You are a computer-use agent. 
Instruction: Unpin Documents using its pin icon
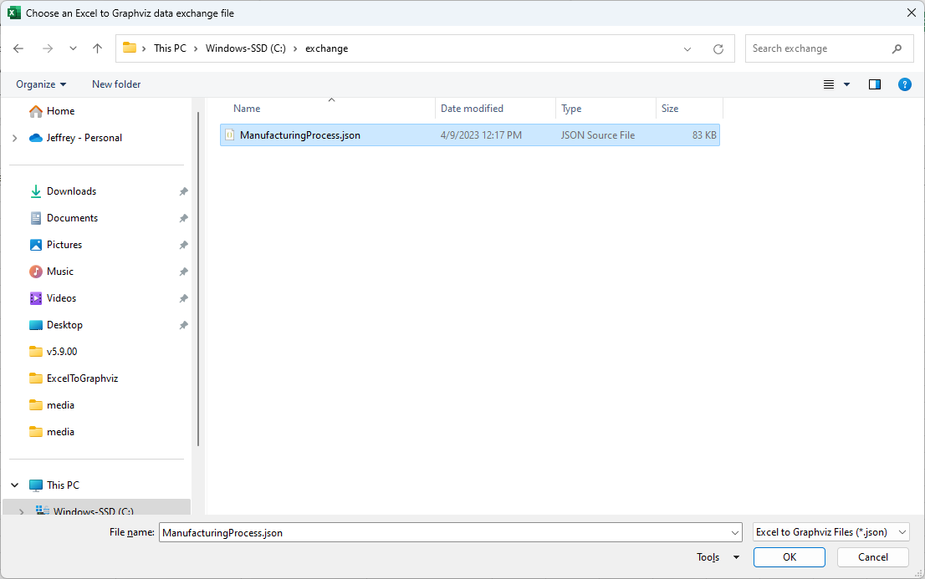pyautogui.click(x=183, y=218)
